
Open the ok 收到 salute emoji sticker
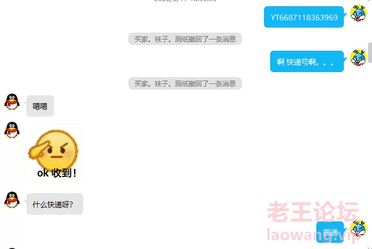pos(54,152)
